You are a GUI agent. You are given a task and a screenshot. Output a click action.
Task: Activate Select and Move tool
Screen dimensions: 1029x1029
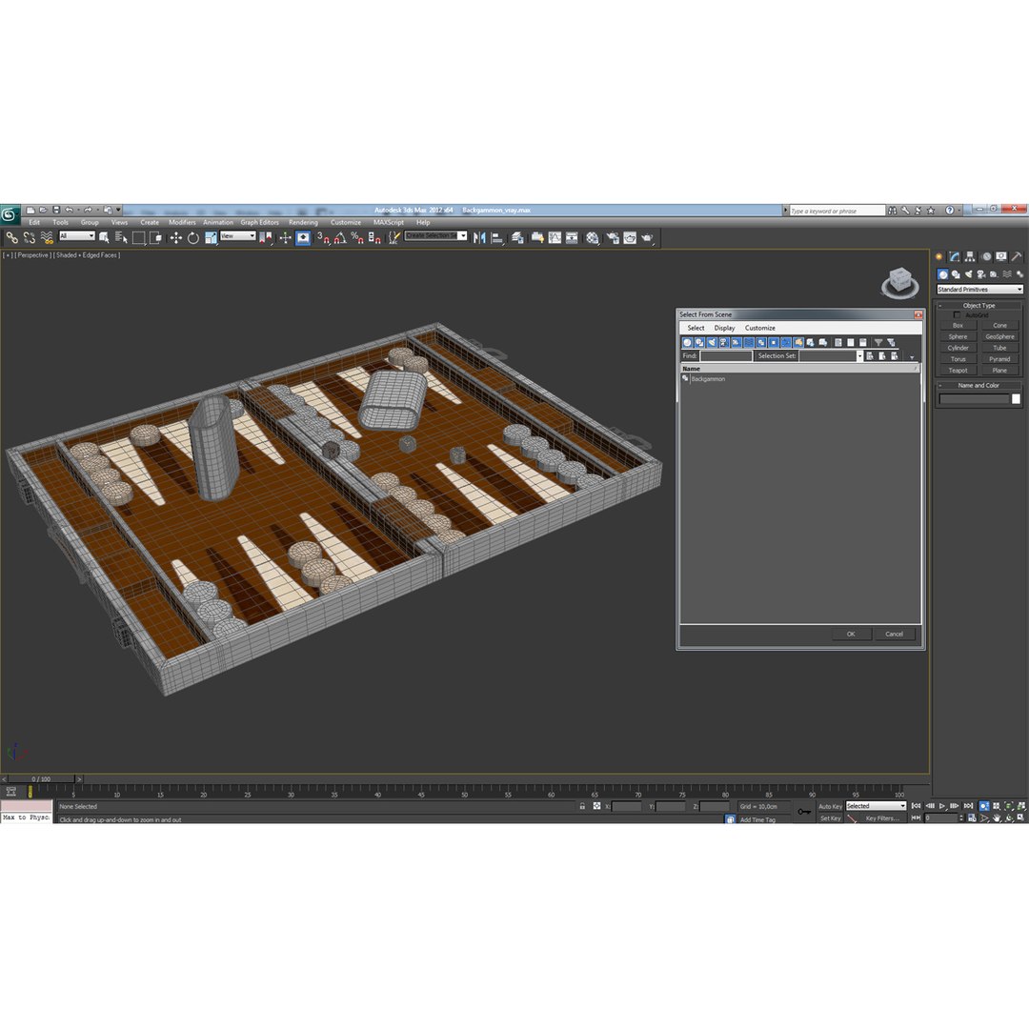[175, 238]
